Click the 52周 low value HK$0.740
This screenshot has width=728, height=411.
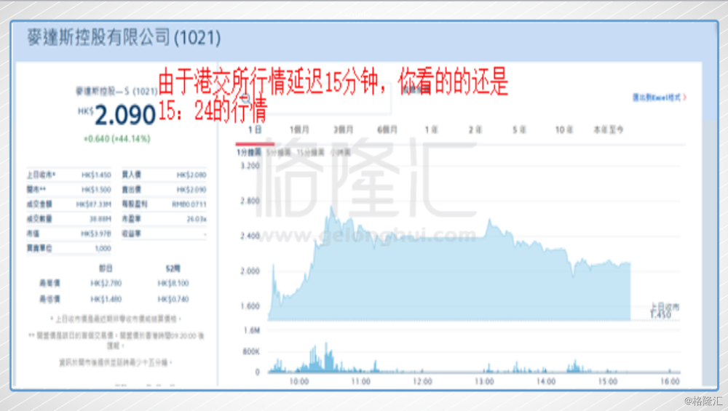(173, 299)
